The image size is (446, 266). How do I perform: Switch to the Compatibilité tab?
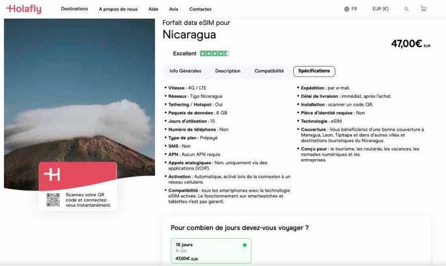(269, 71)
